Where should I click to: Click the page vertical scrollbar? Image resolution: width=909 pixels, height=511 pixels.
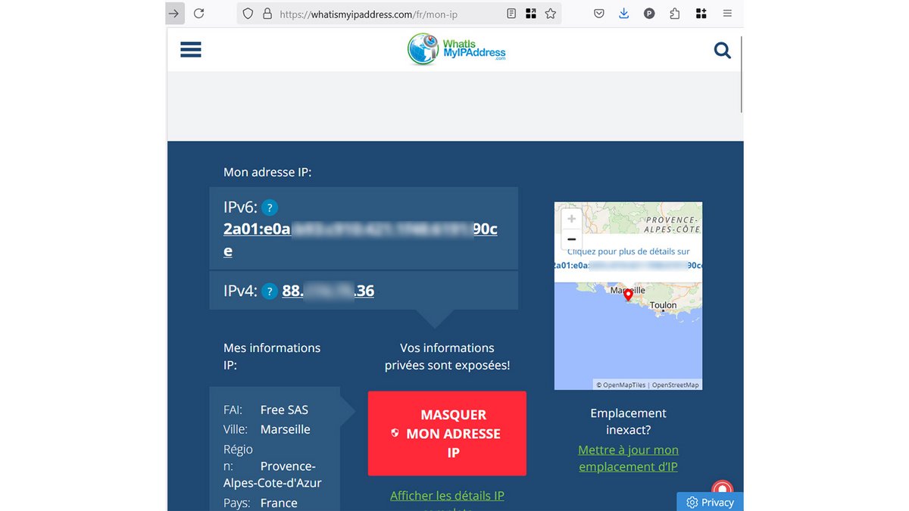[x=741, y=74]
